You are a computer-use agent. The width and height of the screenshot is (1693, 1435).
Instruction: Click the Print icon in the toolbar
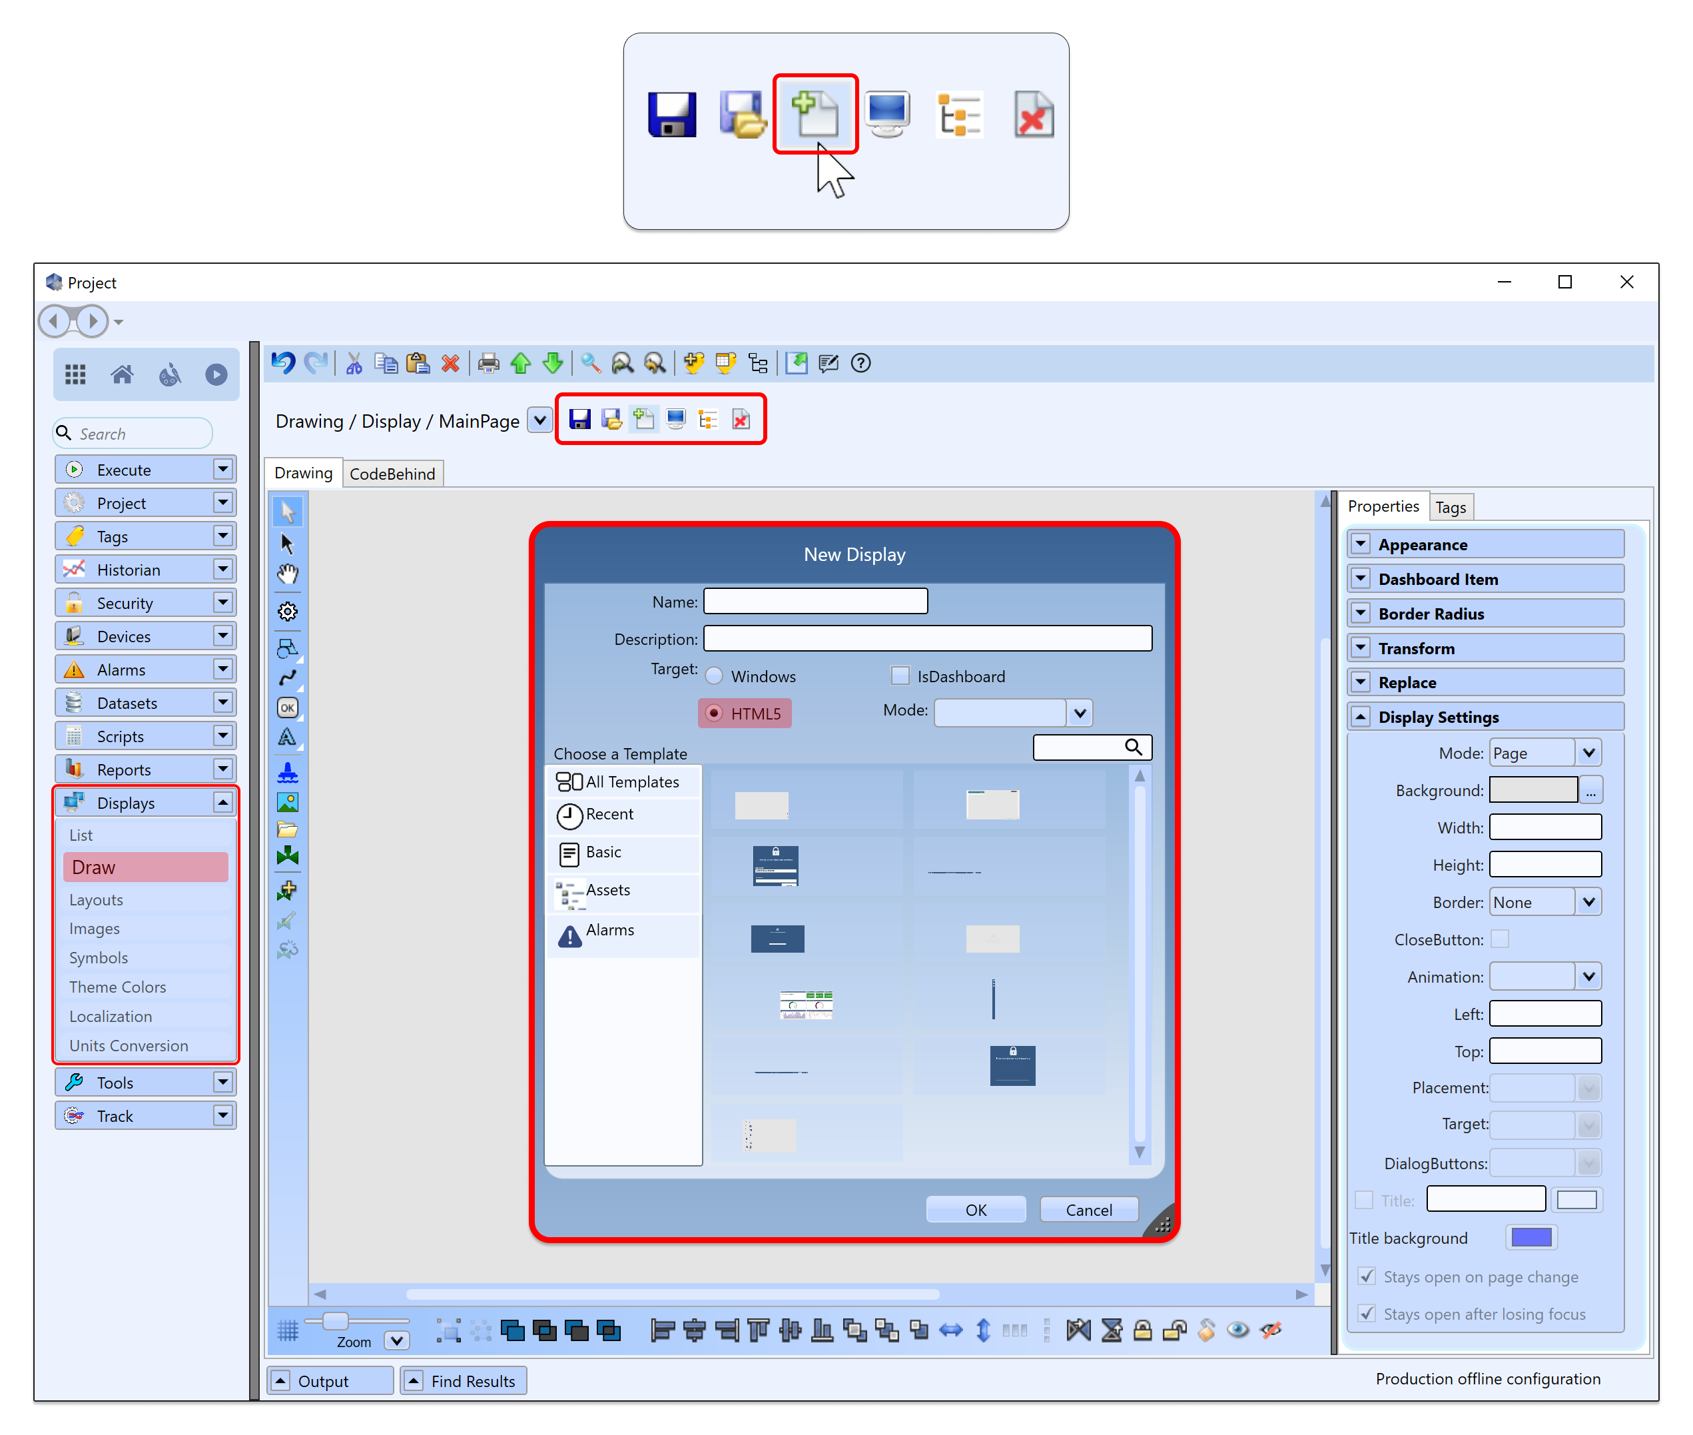[x=488, y=363]
